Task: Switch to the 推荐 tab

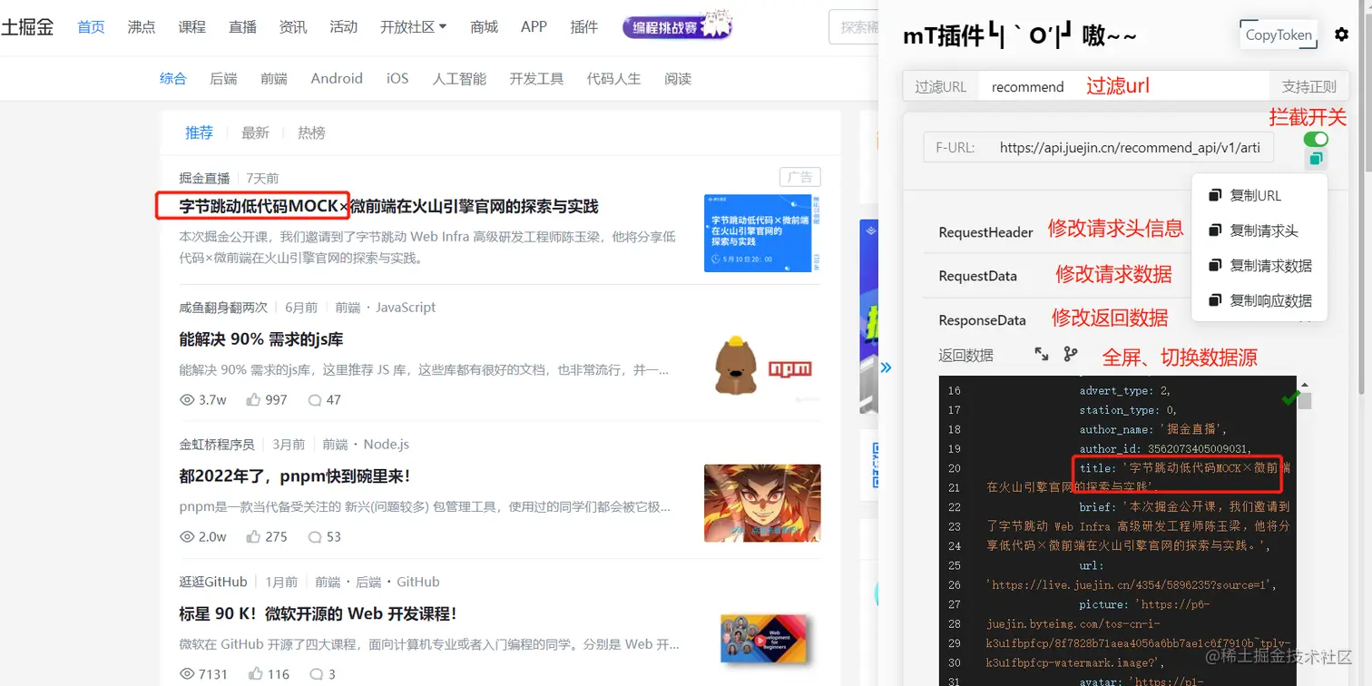Action: coord(199,132)
